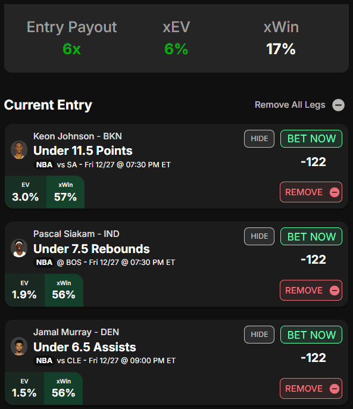Click NBA tag on Jamal Murray leg
This screenshot has height=409, width=353.
point(44,361)
